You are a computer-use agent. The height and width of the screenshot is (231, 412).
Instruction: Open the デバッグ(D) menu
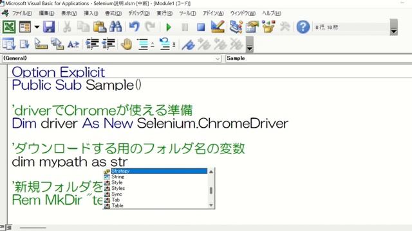click(x=139, y=13)
